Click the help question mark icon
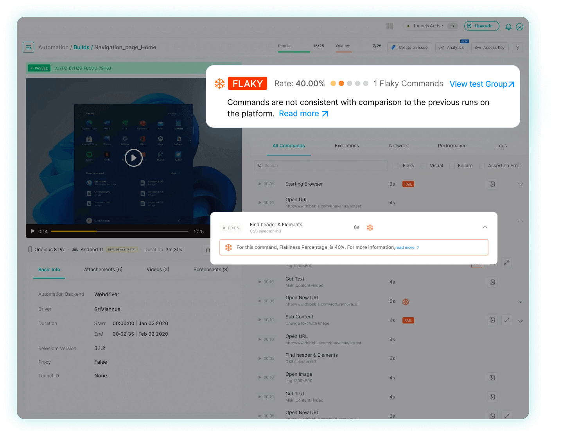 [517, 47]
